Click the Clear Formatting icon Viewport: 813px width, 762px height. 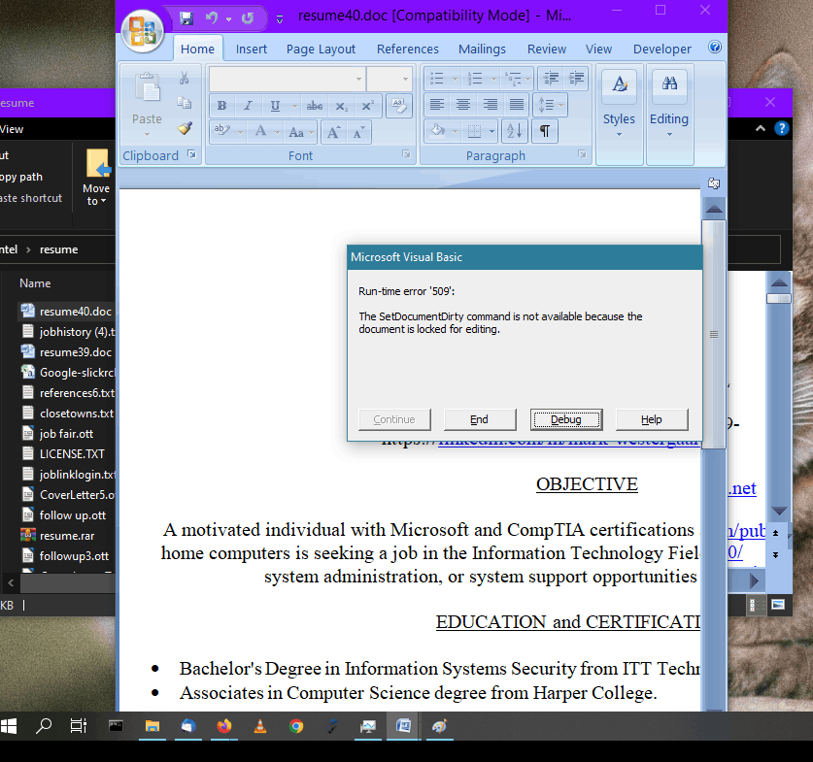click(398, 105)
